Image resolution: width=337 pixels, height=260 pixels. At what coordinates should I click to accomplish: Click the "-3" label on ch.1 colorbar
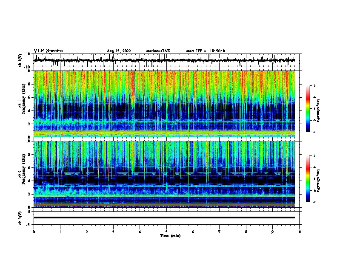point(314,86)
